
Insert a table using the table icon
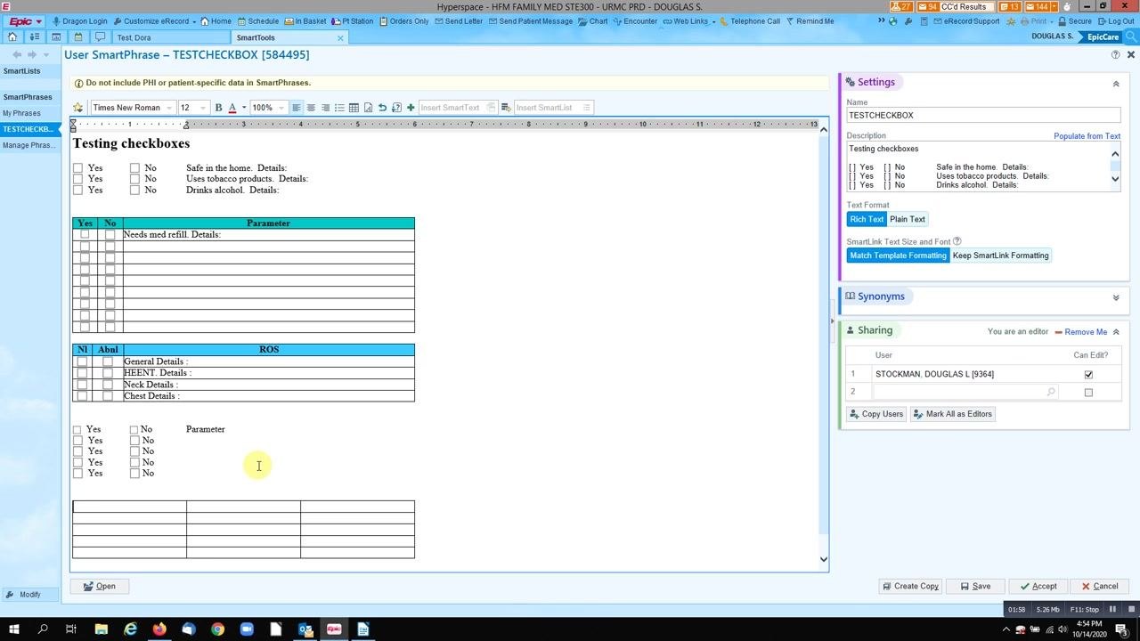354,108
